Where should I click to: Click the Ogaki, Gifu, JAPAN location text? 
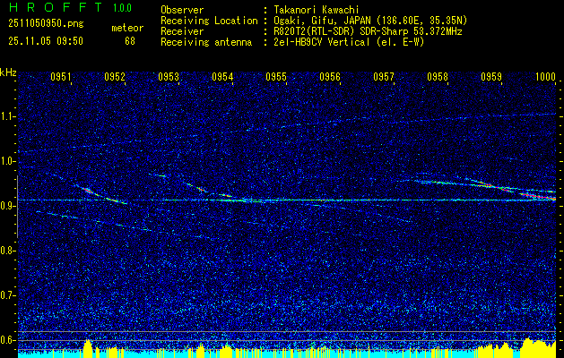click(x=369, y=21)
